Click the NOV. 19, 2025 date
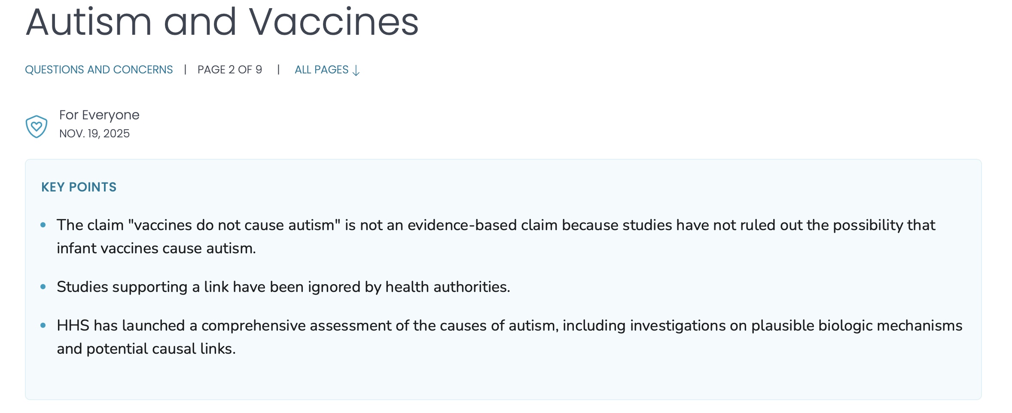 click(94, 134)
